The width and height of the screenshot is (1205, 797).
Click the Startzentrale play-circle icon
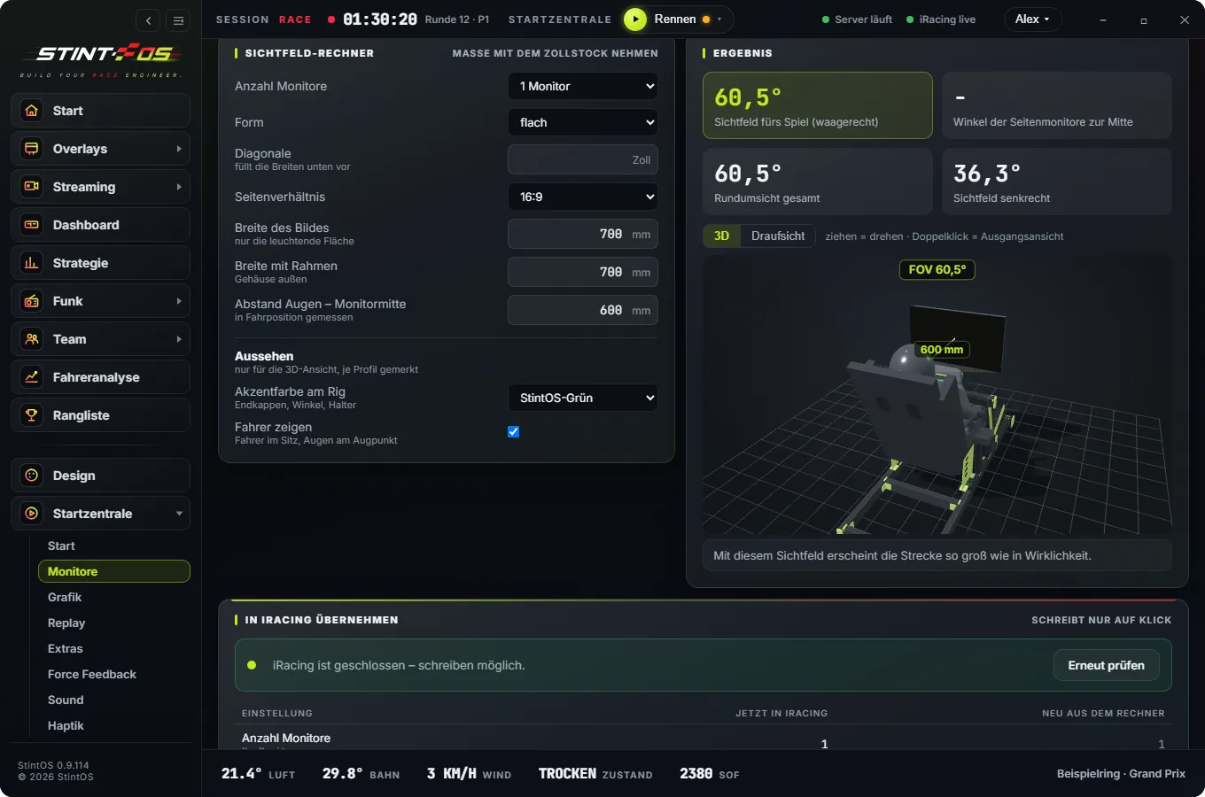32,514
